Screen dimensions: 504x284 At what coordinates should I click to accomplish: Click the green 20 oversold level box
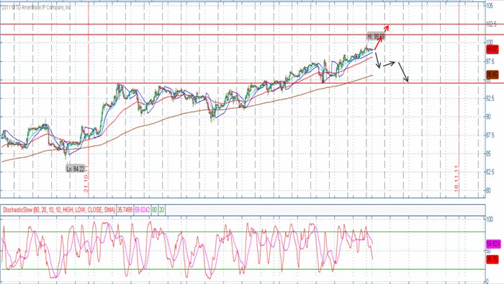[161, 210]
